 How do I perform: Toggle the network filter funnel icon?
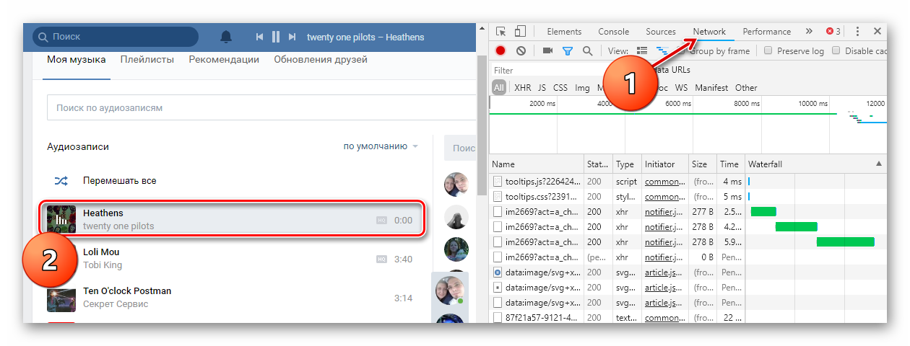pos(568,50)
